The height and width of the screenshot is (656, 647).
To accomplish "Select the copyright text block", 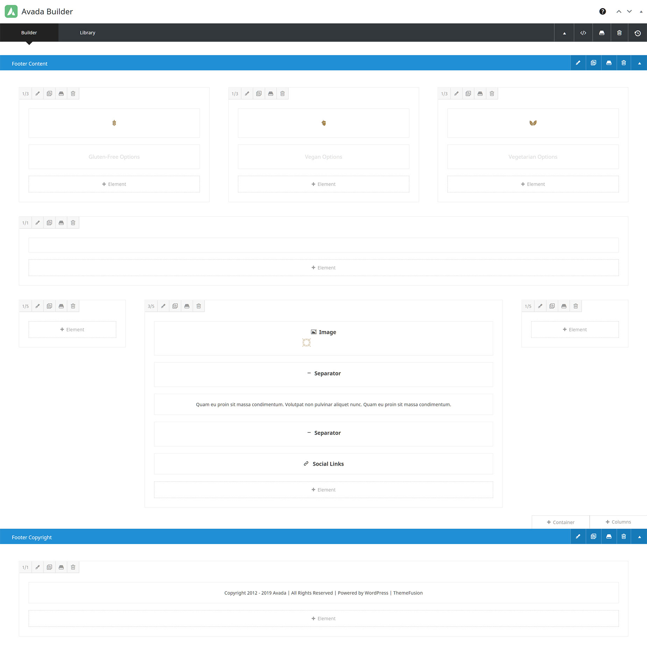I will 323,593.
